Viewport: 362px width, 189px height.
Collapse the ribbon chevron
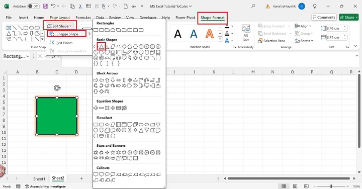(356, 46)
